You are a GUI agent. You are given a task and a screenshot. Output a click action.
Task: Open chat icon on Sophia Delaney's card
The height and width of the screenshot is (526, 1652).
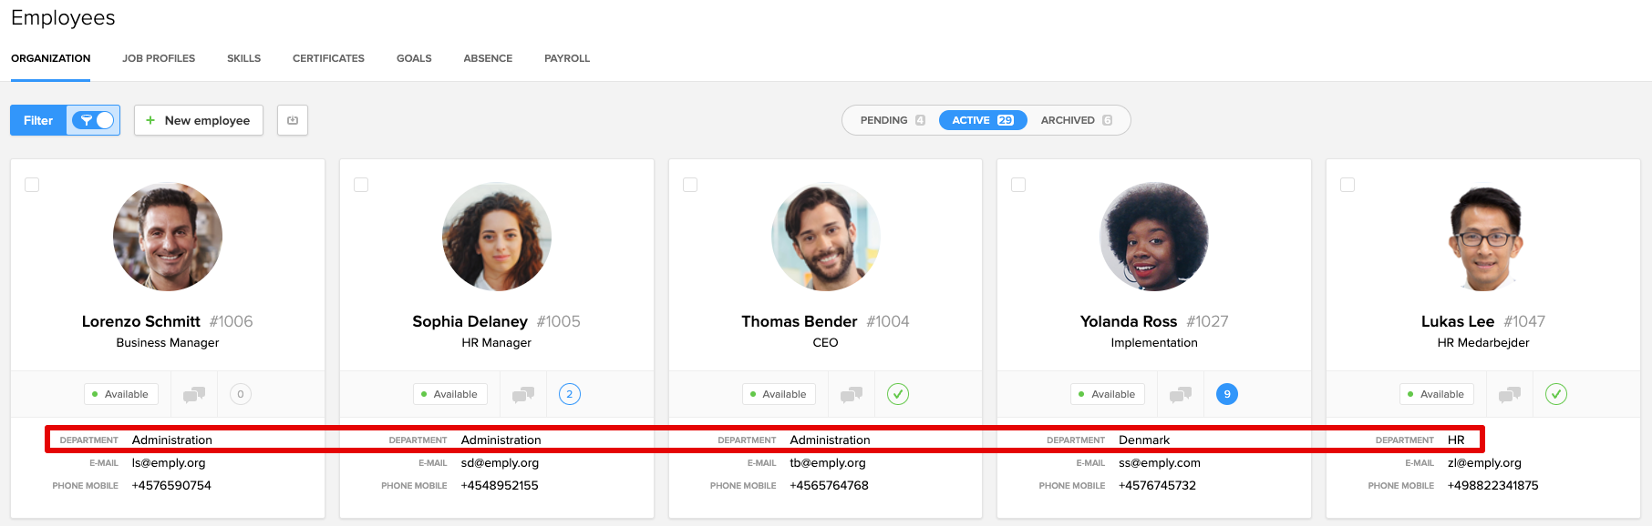pyautogui.click(x=522, y=394)
